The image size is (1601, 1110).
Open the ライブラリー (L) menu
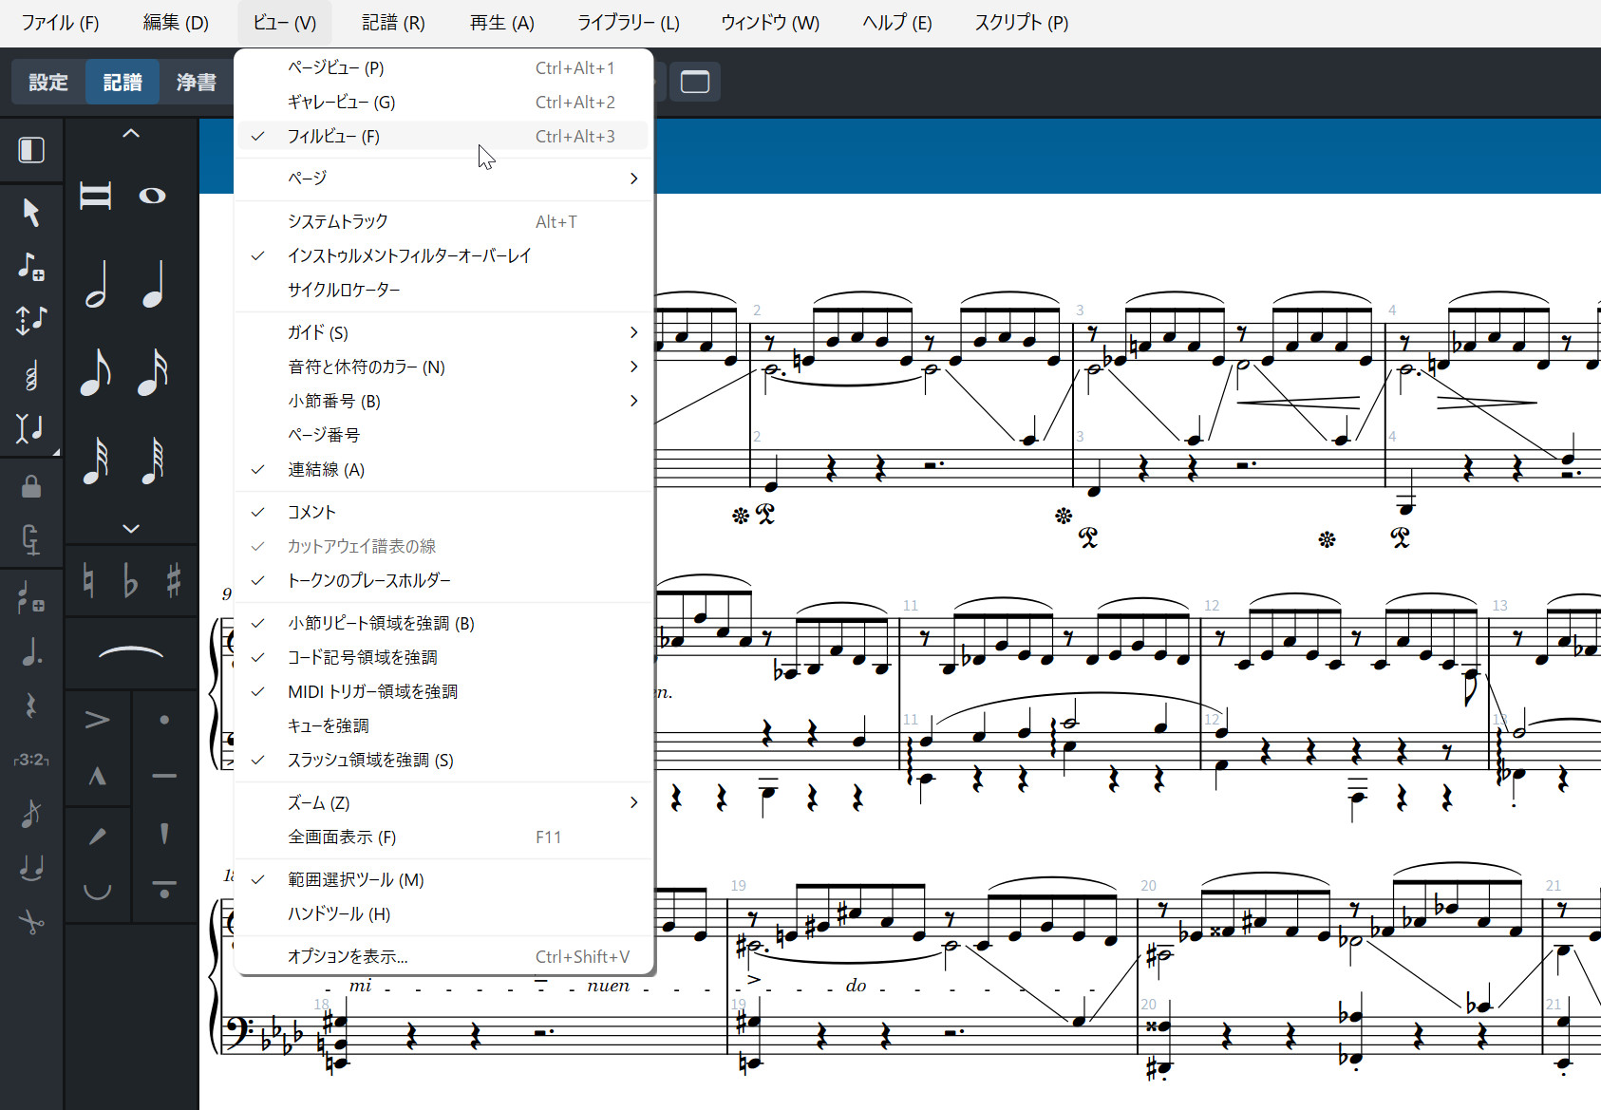pos(629,23)
